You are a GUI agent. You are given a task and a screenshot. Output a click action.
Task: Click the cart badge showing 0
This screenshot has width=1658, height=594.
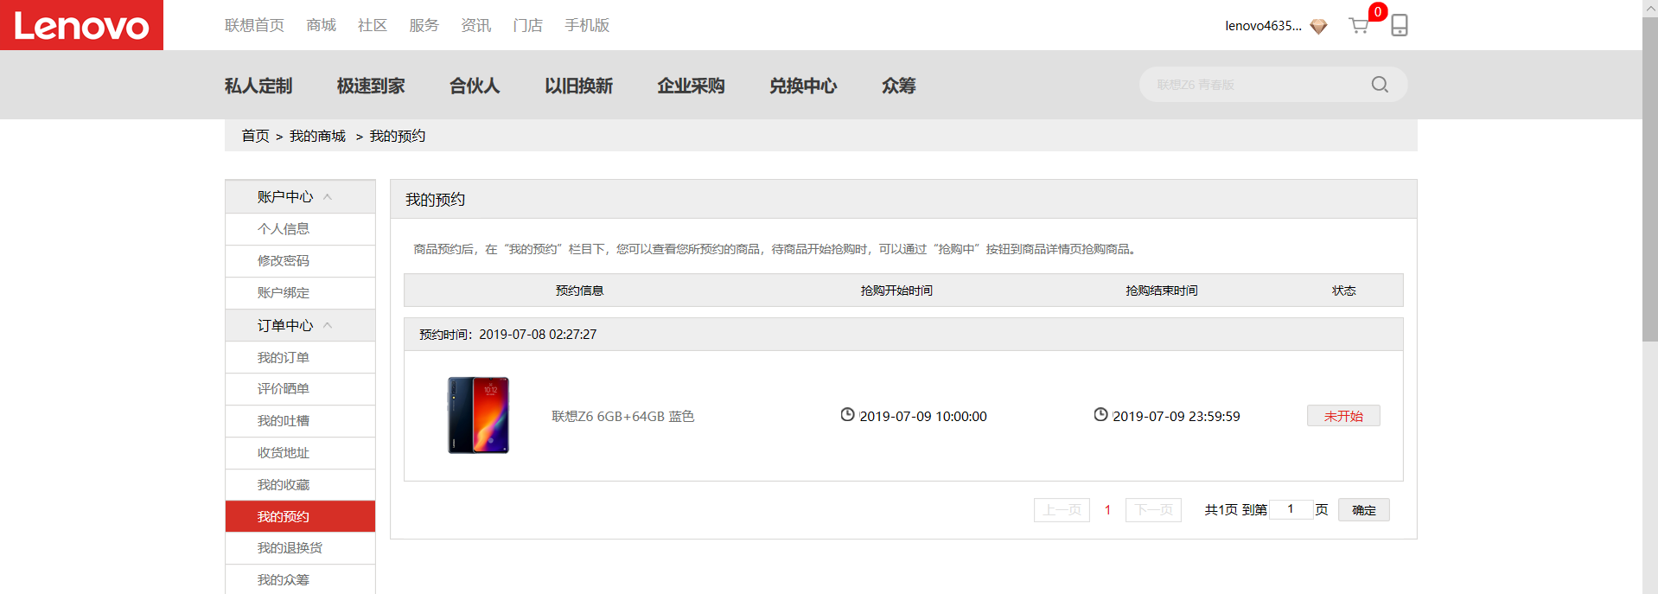[1378, 12]
